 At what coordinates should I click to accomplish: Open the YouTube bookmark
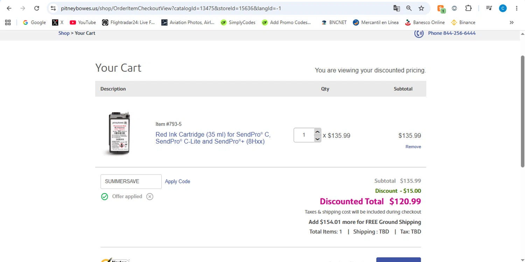[83, 22]
